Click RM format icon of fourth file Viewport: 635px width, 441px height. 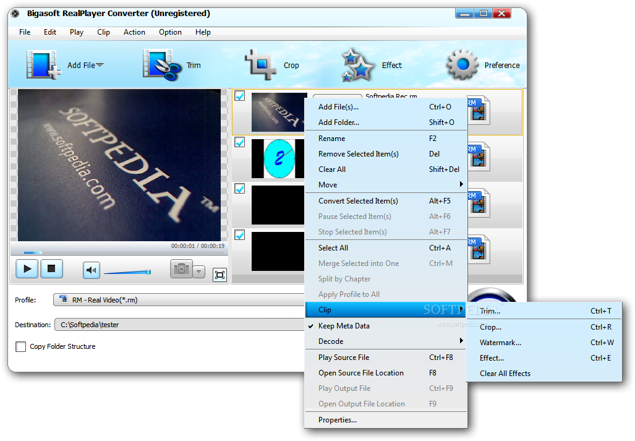pos(479,249)
